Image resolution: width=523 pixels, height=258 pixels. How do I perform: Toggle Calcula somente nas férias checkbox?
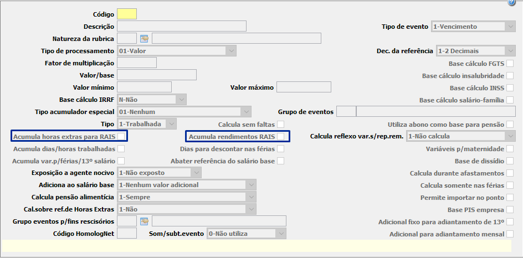(x=510, y=185)
